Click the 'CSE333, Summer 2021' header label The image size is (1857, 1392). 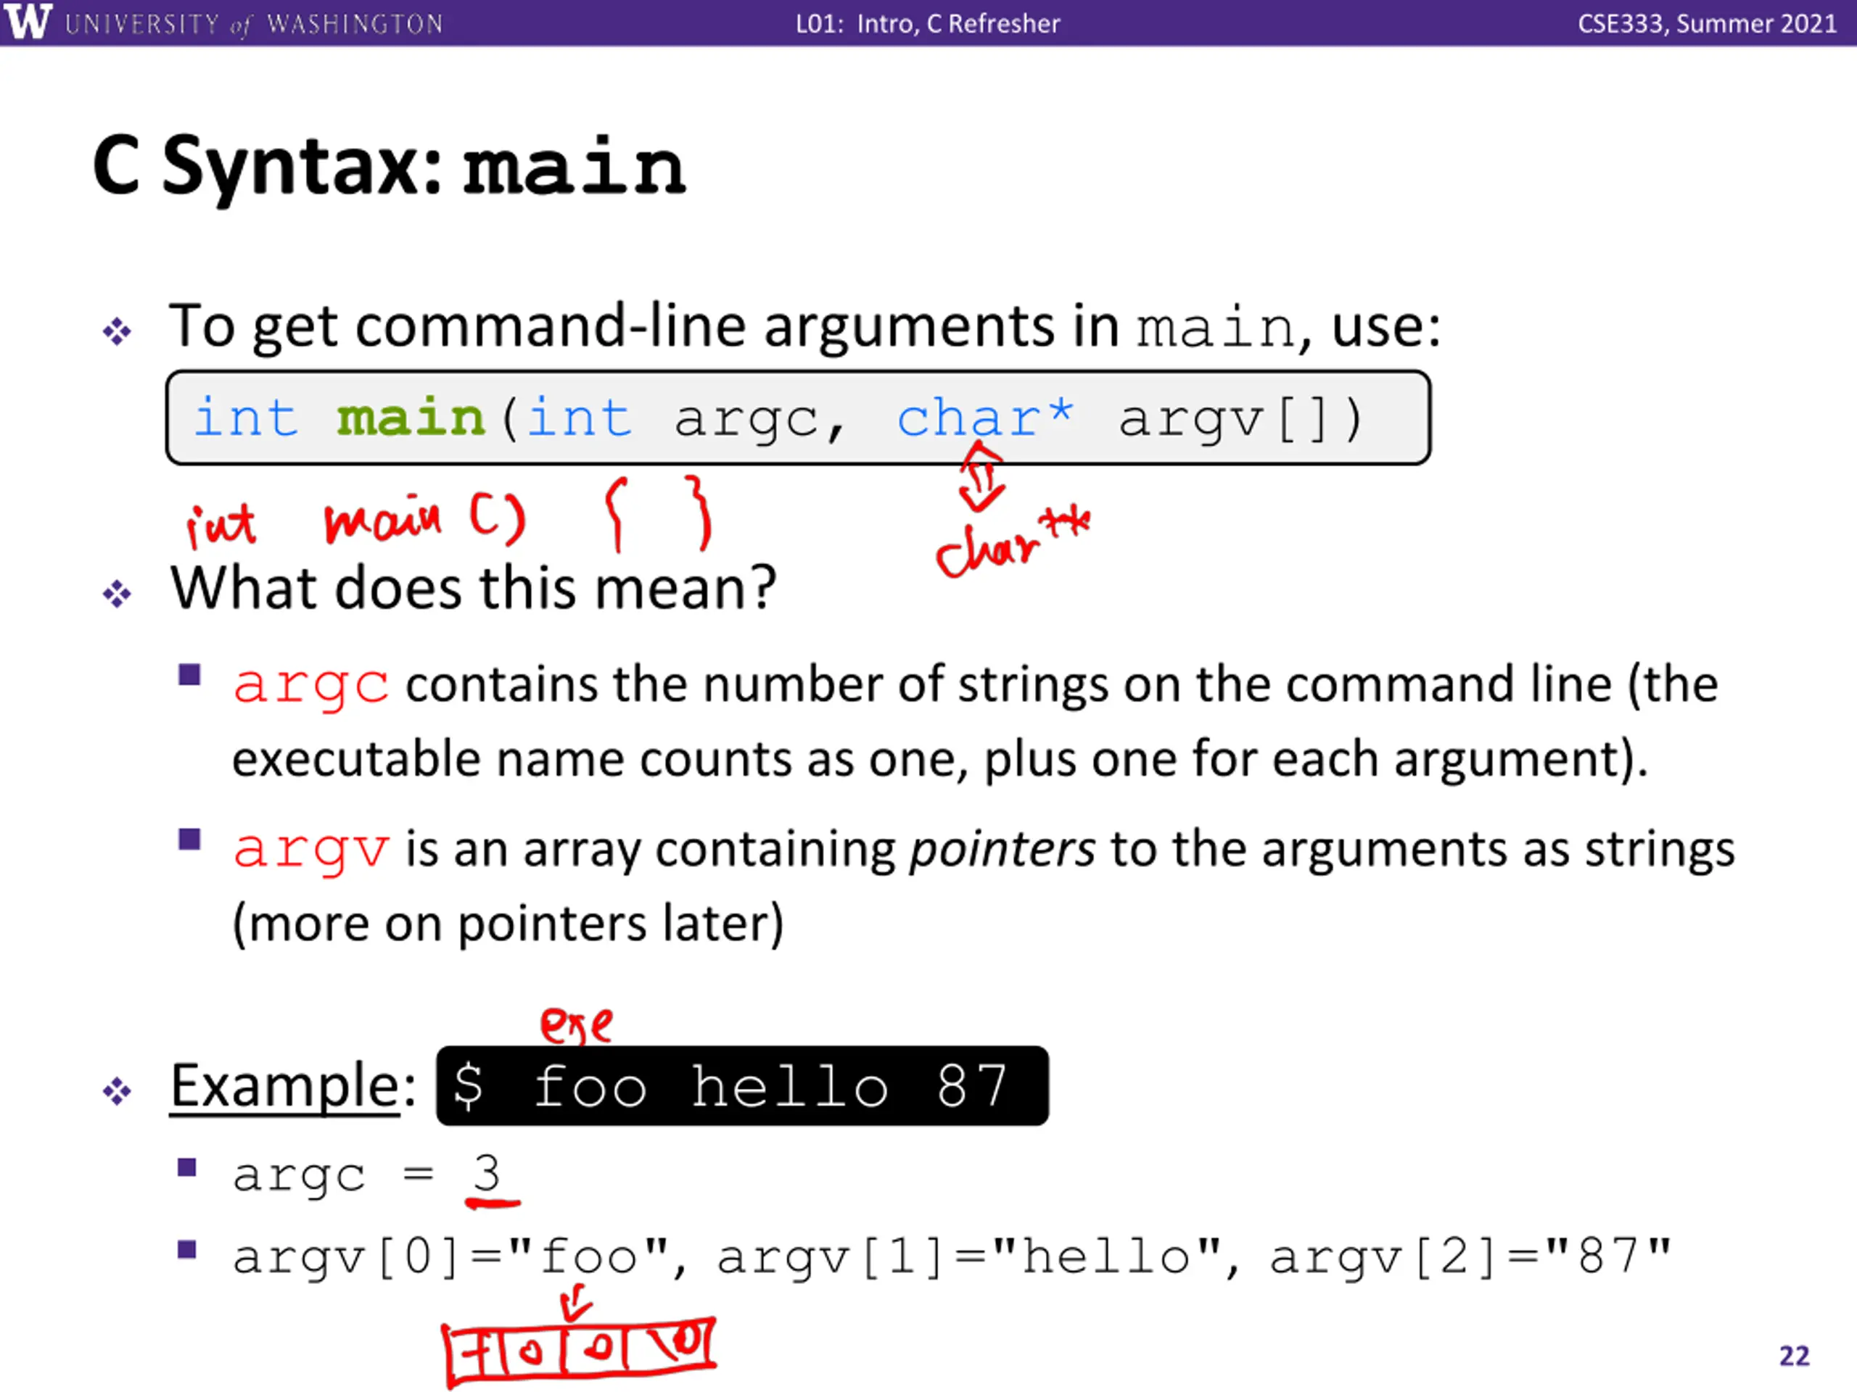pyautogui.click(x=1707, y=23)
